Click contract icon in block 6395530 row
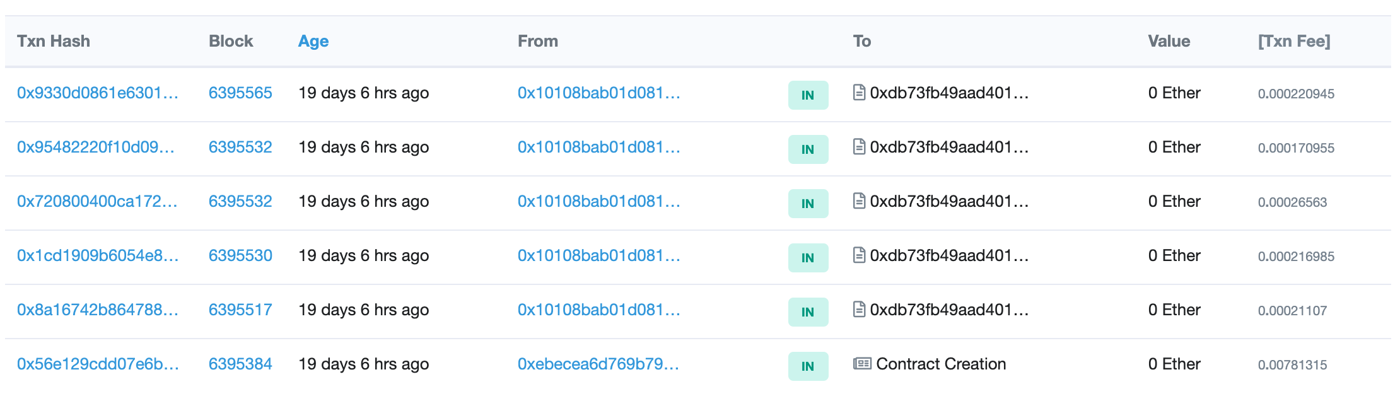1400x401 pixels. click(859, 255)
